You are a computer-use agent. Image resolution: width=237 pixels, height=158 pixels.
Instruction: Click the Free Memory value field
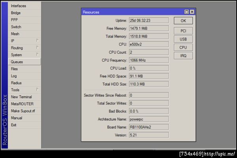[149, 28]
